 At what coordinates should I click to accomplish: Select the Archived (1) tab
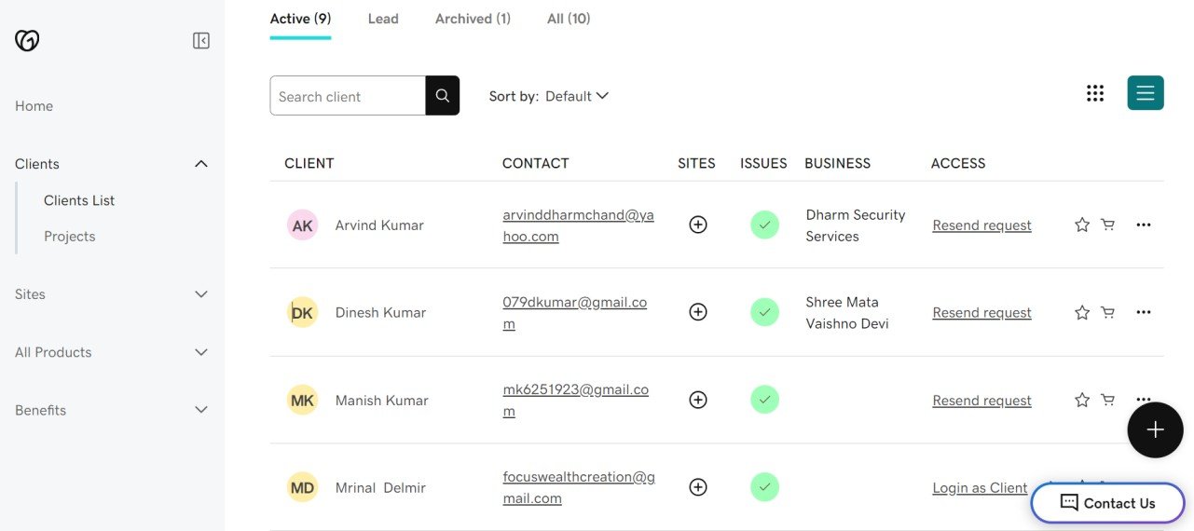(473, 19)
